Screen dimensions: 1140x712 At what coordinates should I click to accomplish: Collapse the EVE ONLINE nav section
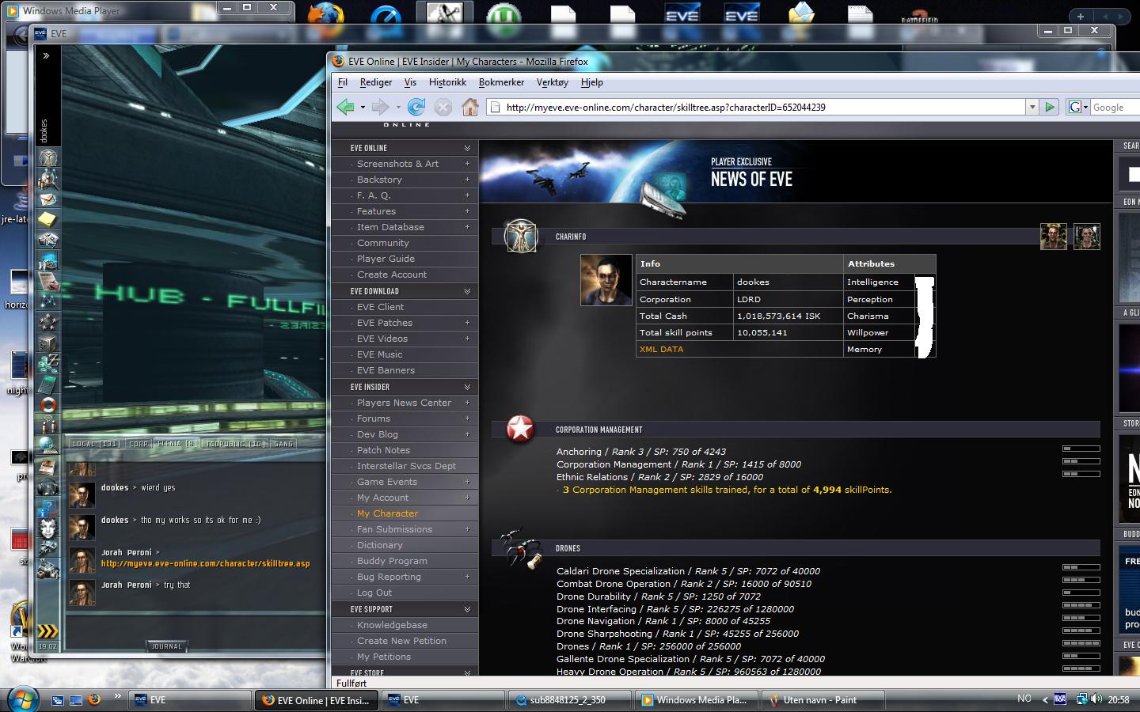click(x=467, y=148)
